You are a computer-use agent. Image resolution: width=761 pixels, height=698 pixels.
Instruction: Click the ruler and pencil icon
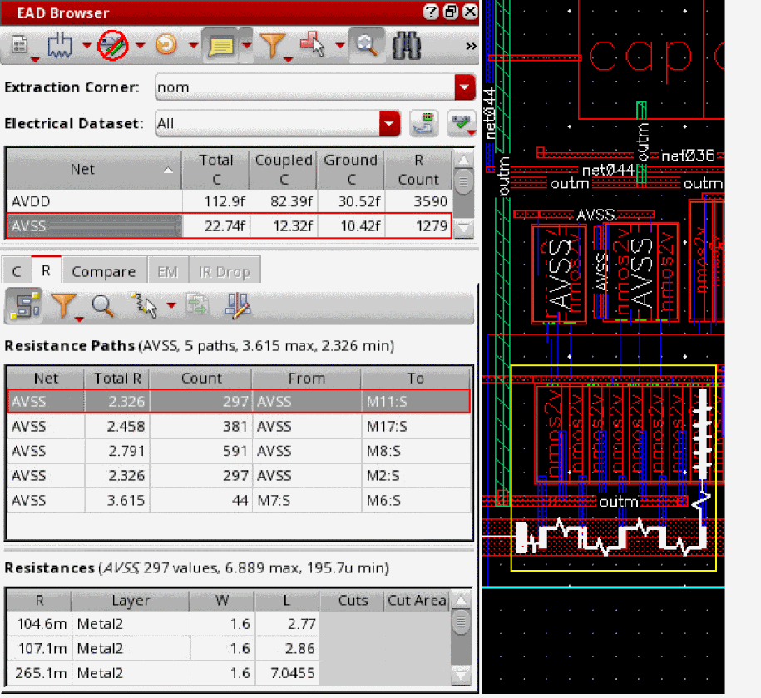[x=238, y=306]
